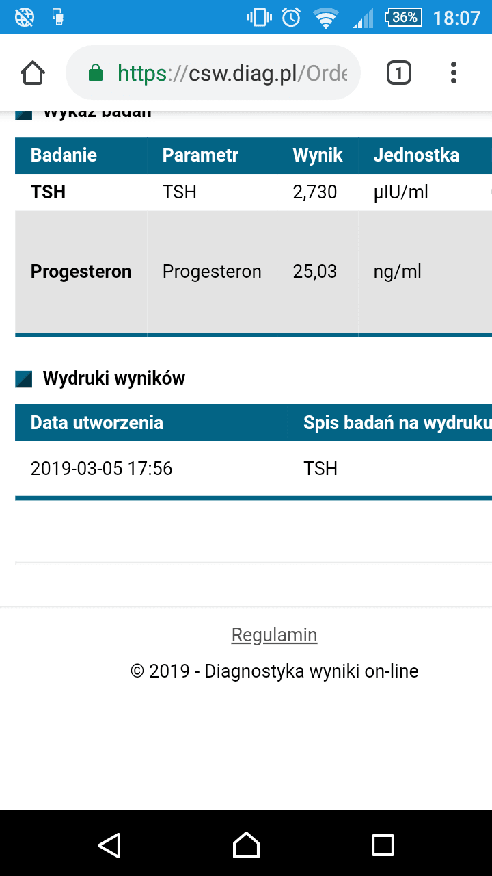Open the Regulamin link
The height and width of the screenshot is (876, 492).
tap(274, 634)
